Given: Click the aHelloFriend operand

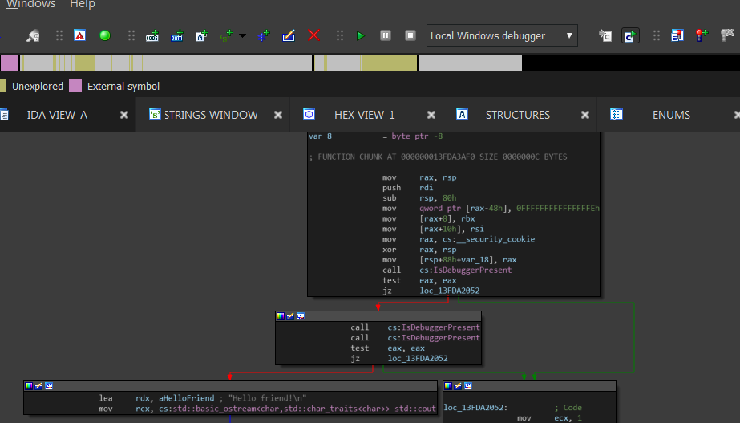Looking at the screenshot, I should pos(187,398).
